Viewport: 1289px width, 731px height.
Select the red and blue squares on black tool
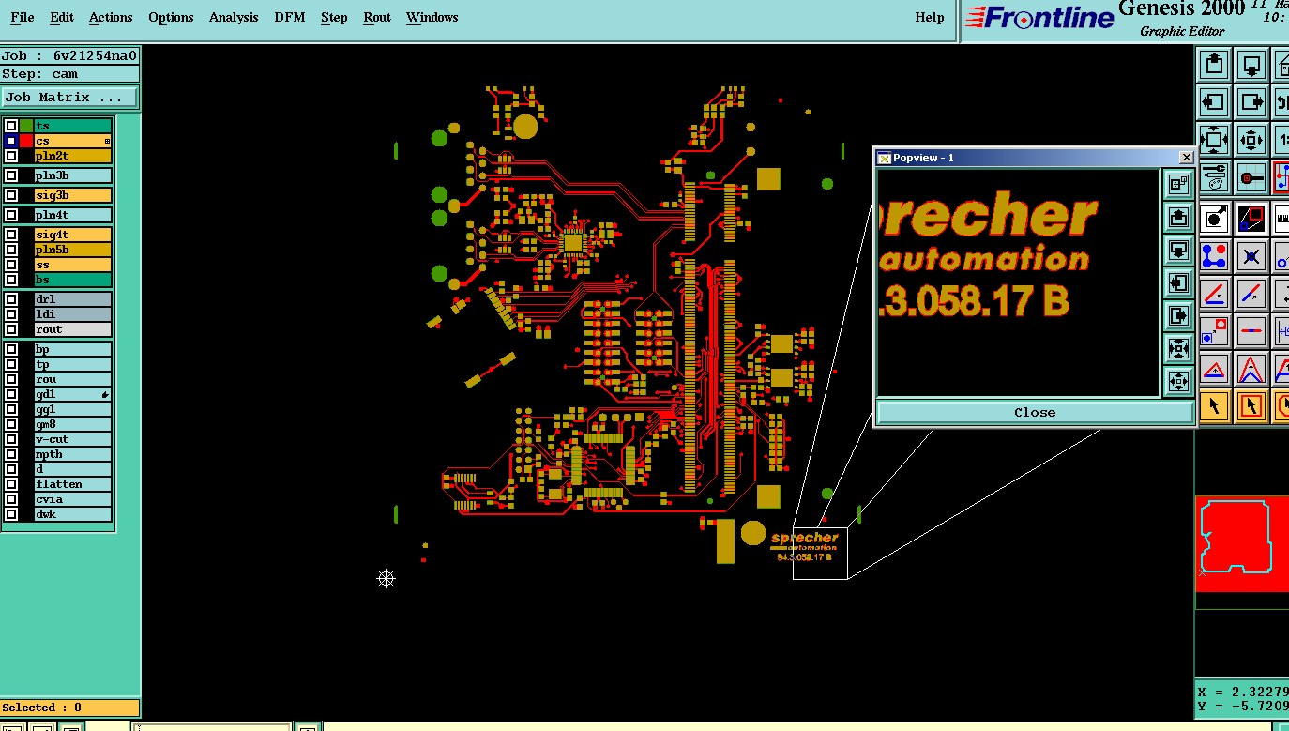[1251, 219]
